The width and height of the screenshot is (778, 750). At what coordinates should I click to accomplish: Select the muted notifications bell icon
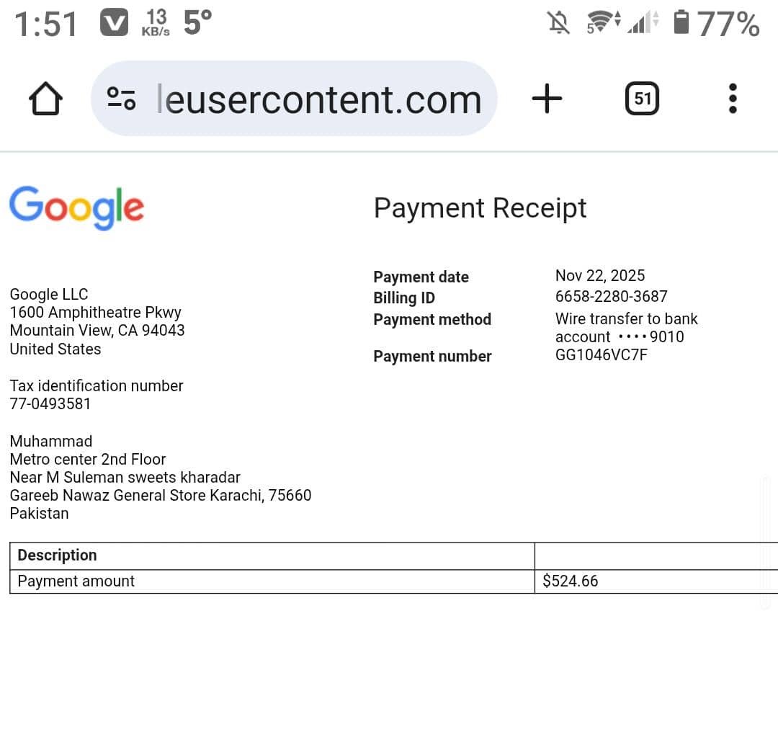[559, 23]
